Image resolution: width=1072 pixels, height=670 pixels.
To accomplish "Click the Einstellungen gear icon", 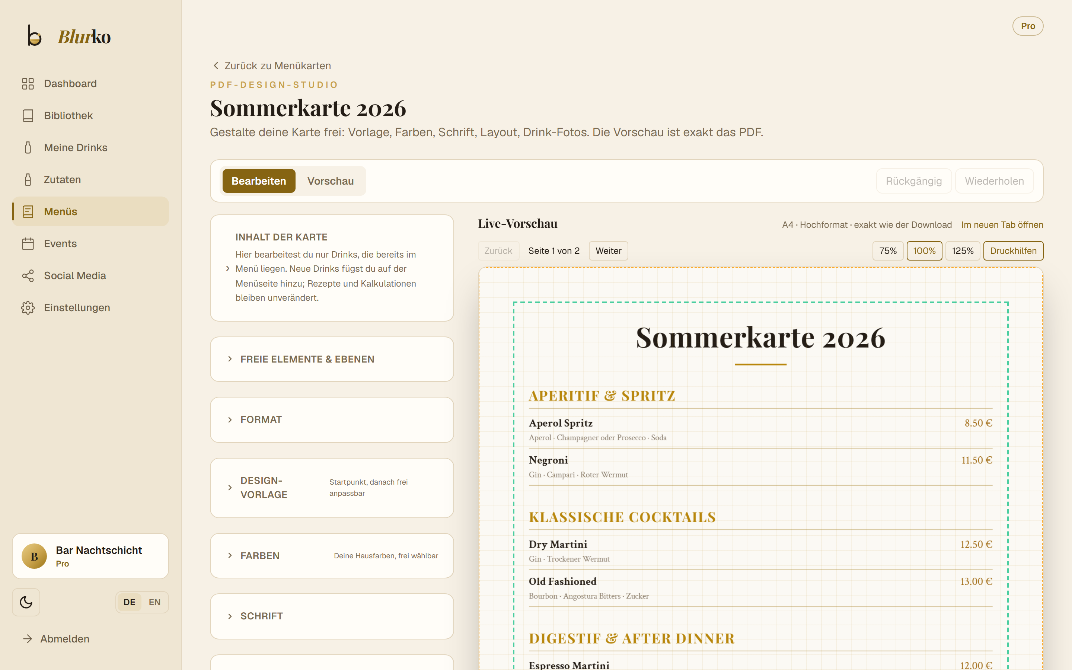I will point(28,307).
